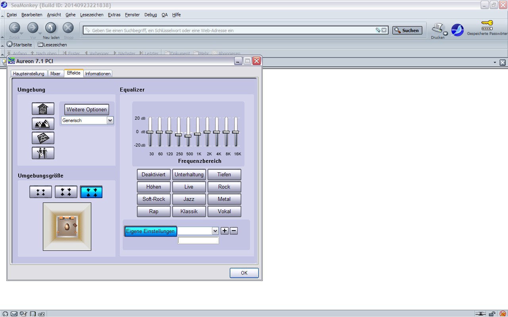Apply the Jazz equalizer preset
The width and height of the screenshot is (508, 317).
click(189, 199)
